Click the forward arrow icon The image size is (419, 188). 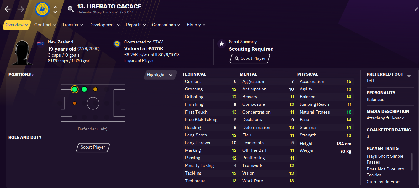[21, 9]
